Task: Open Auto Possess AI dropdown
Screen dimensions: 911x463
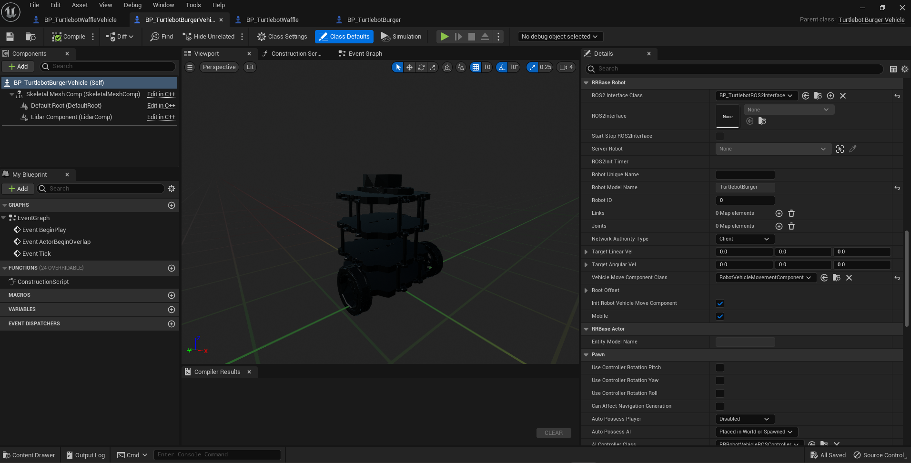Action: 756,432
